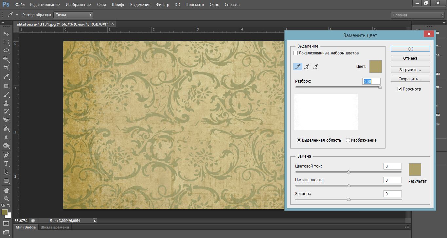
Task: Click the Сохранить... button
Action: point(410,79)
